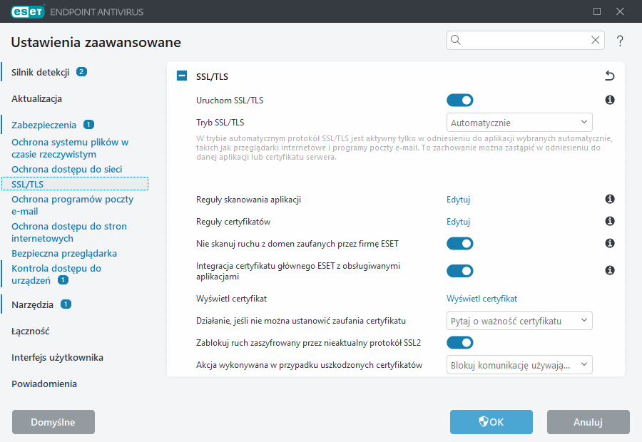
Task: Open the Tryb SSL/TLS dropdown
Action: click(519, 122)
